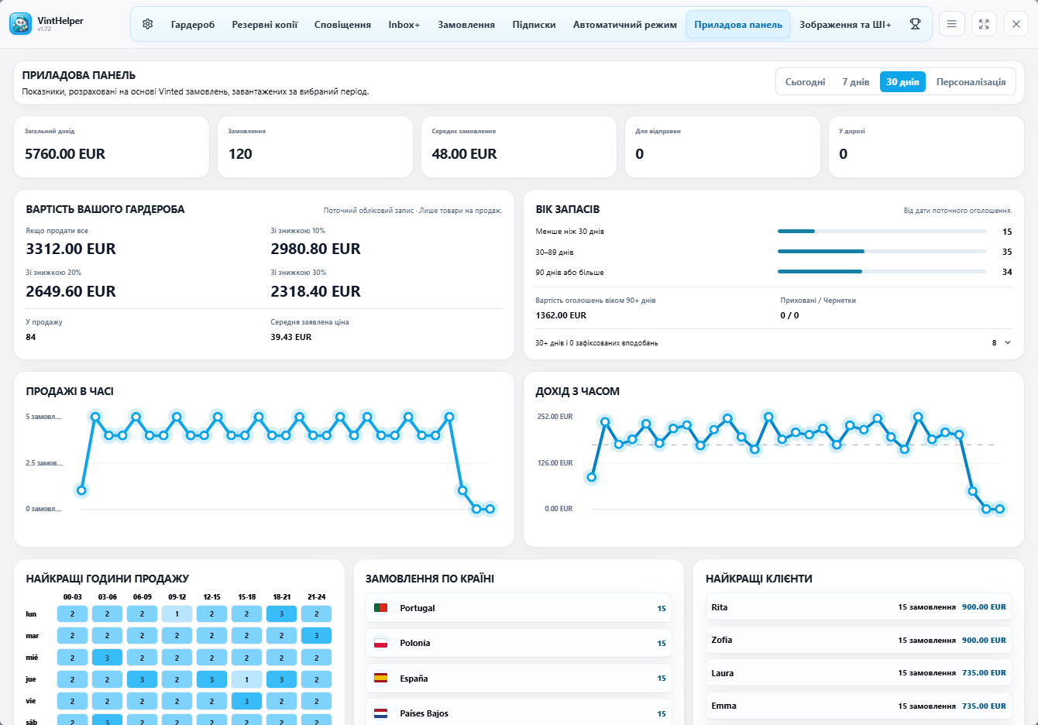
Task: Click the 2980.80 EUR discounted value
Action: coord(315,249)
